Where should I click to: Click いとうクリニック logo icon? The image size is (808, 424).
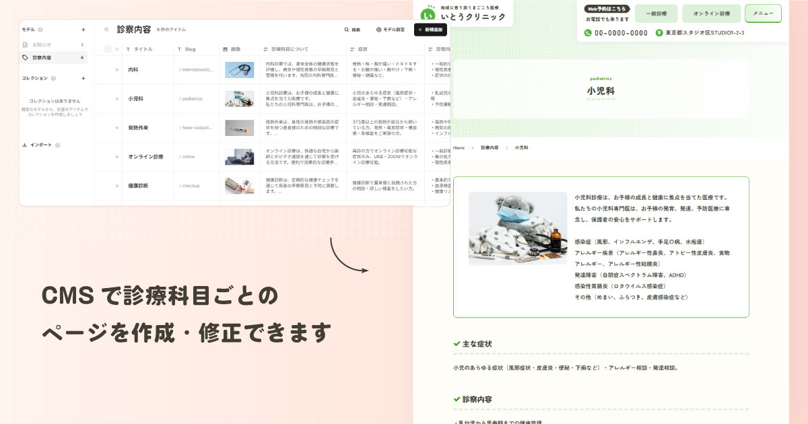pyautogui.click(x=428, y=13)
